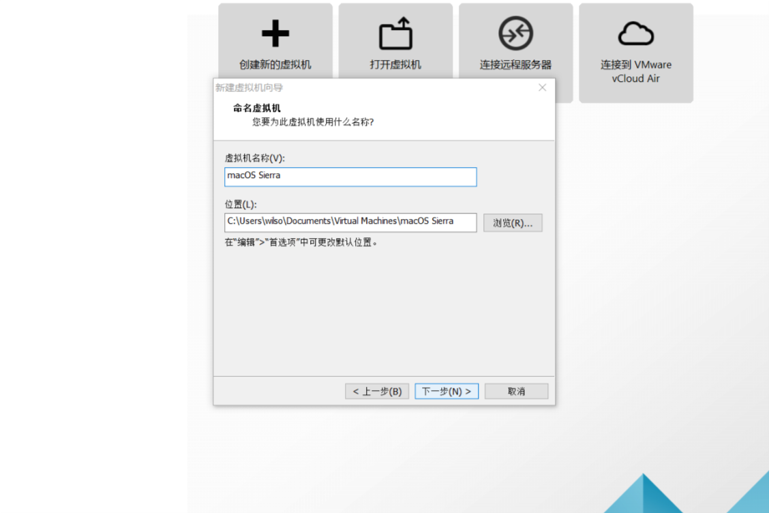The image size is (769, 513).
Task: Click the VMware vCloud Air cloud icon
Action: pos(635,33)
